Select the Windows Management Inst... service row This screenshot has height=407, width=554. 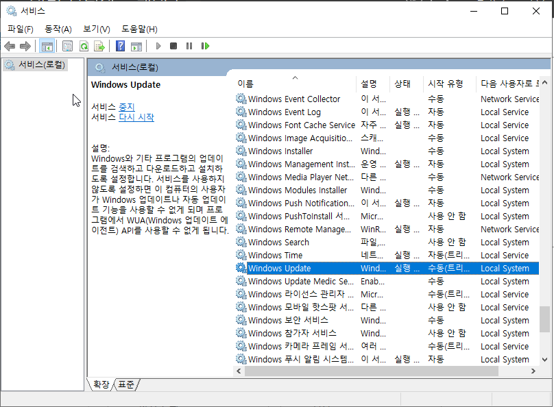click(387, 164)
